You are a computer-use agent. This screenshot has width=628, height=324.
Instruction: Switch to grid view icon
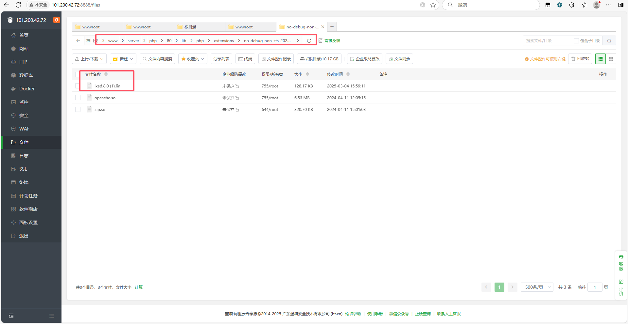pos(611,59)
